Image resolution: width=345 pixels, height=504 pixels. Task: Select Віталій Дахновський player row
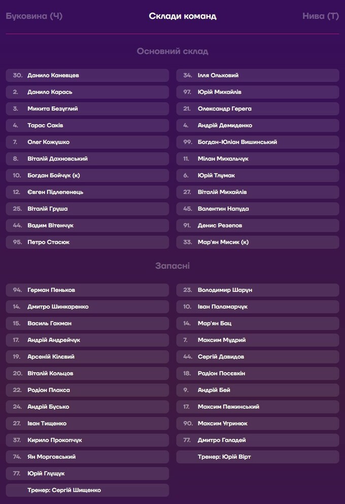coord(87,159)
